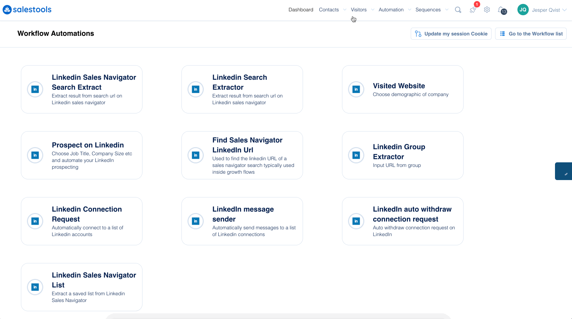Screen dimensions: 572x319
Task: Open the search magnifier icon
Action: tap(458, 10)
